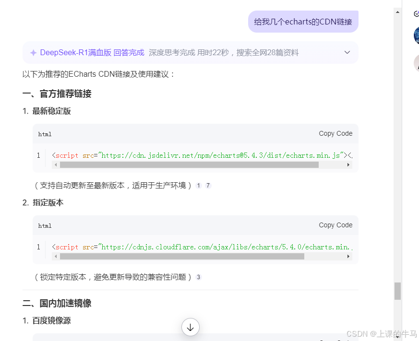Click the item 最新稳定版
Viewport: 419px width, 341px height.
pyautogui.click(x=51, y=111)
